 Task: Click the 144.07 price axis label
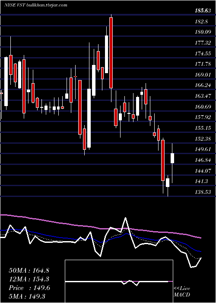pyautogui.click(x=203, y=171)
